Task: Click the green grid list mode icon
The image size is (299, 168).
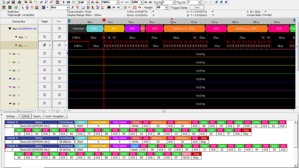Action: 10,7
